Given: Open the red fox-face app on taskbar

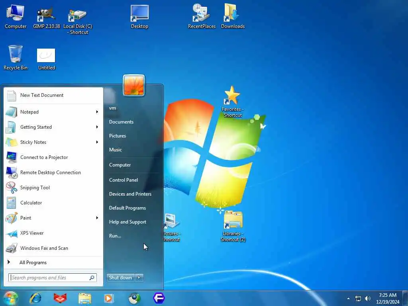Looking at the screenshot, I should pyautogui.click(x=60, y=298).
